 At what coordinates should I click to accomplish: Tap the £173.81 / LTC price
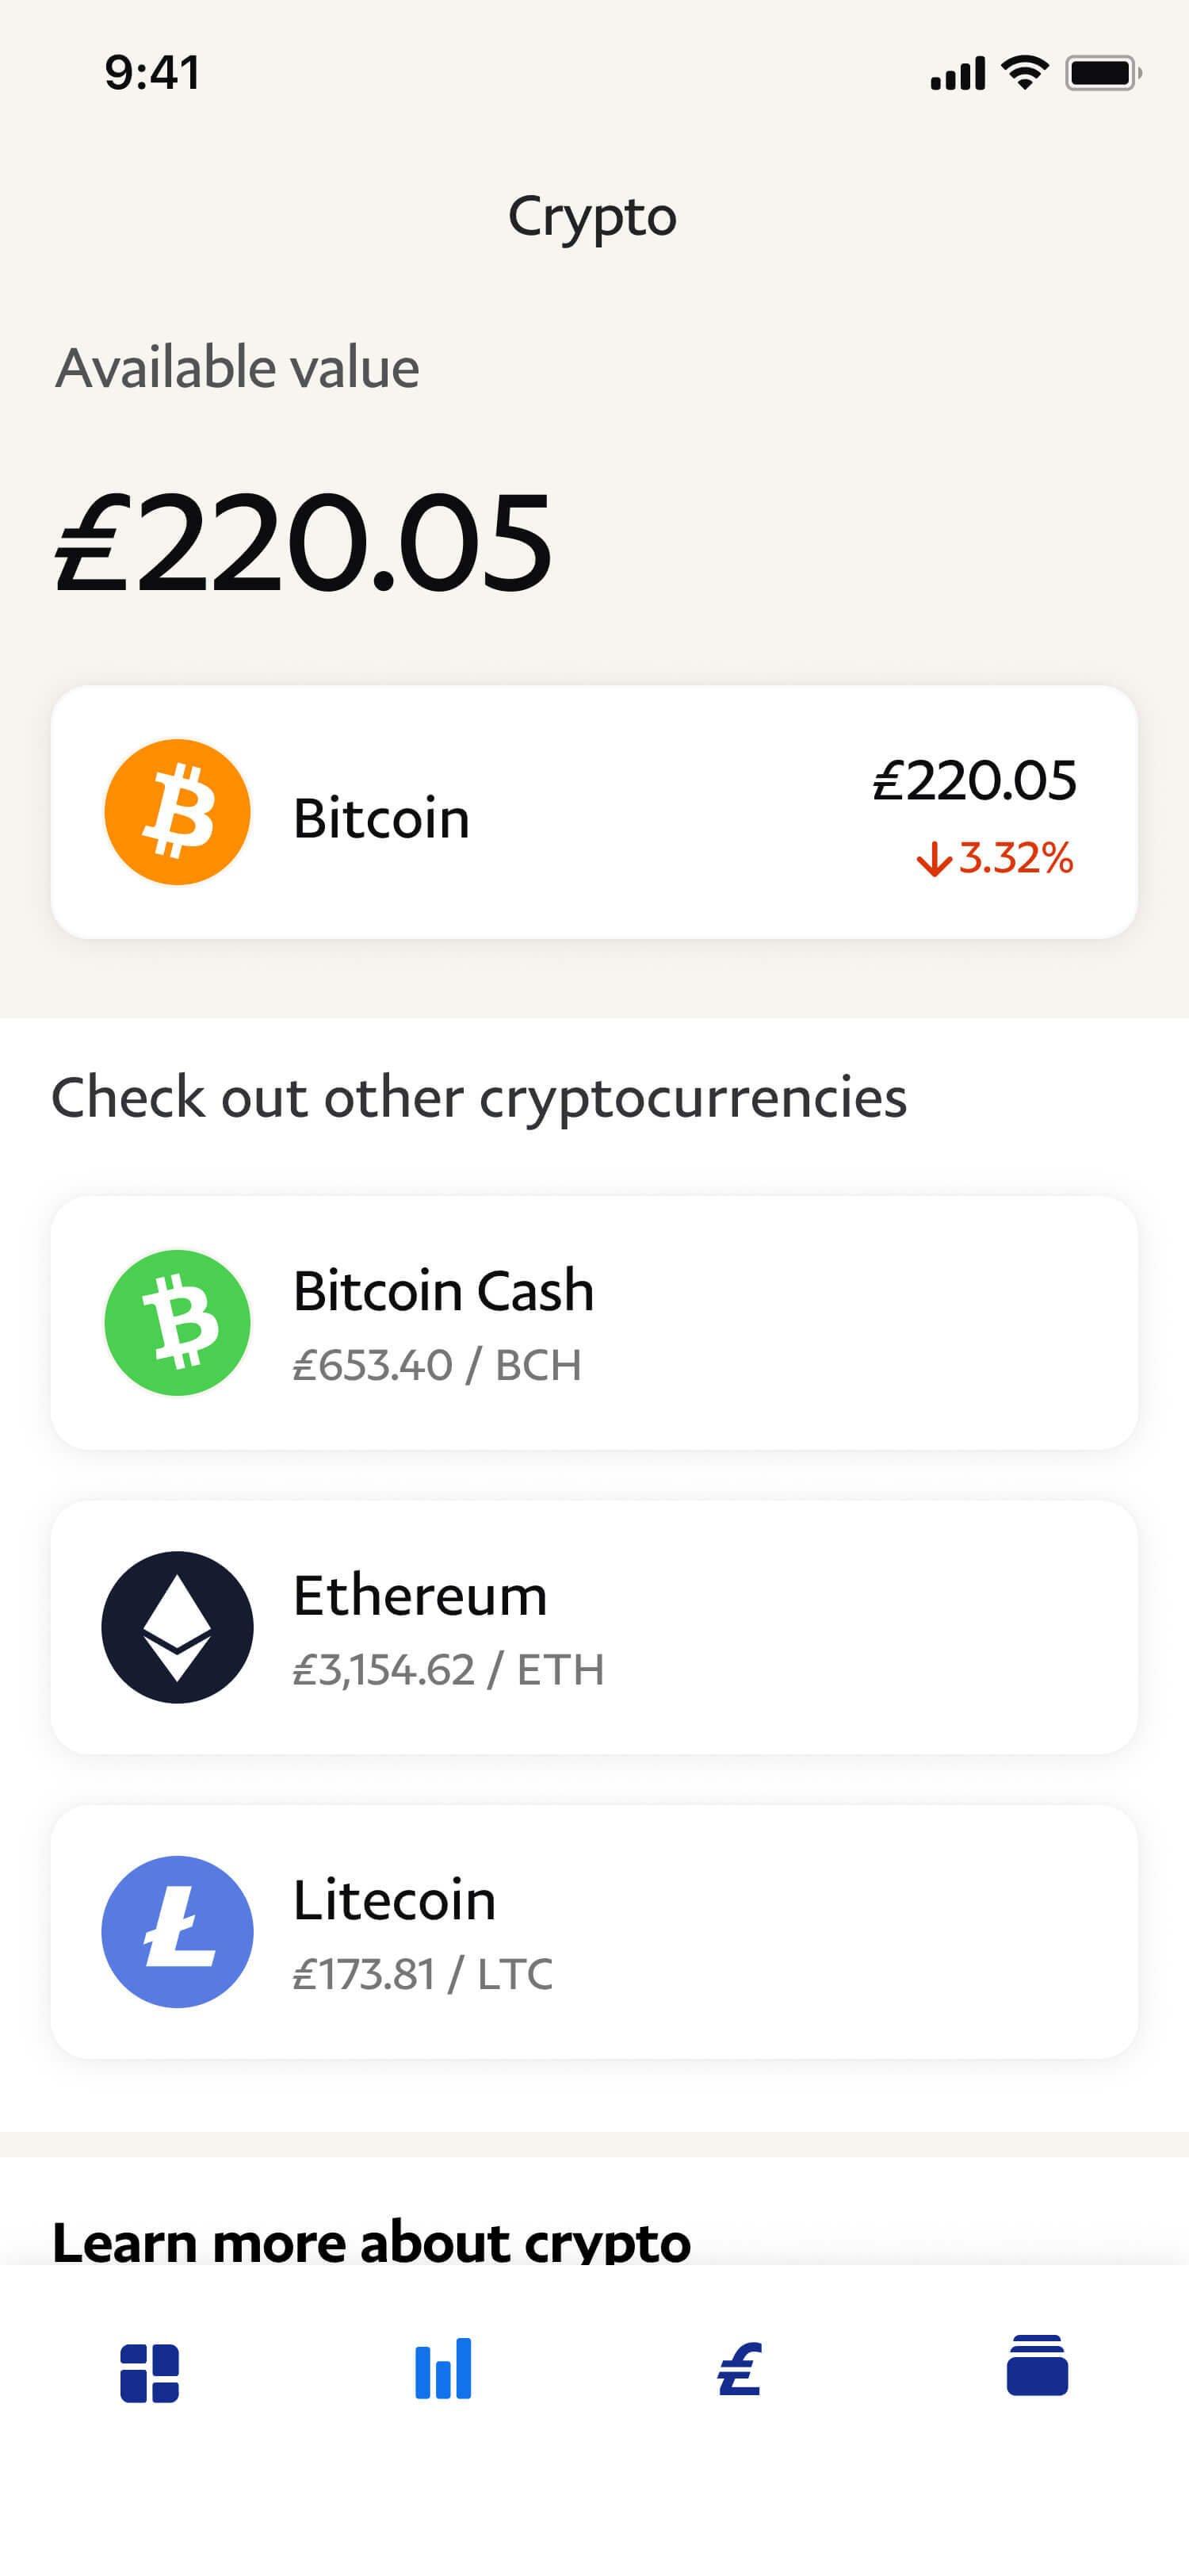coord(422,1975)
